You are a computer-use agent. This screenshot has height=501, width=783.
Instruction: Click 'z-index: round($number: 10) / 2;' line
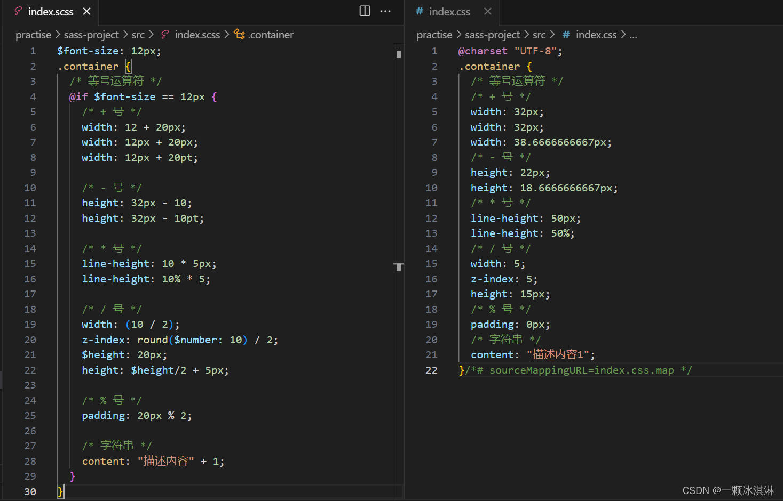(180, 340)
